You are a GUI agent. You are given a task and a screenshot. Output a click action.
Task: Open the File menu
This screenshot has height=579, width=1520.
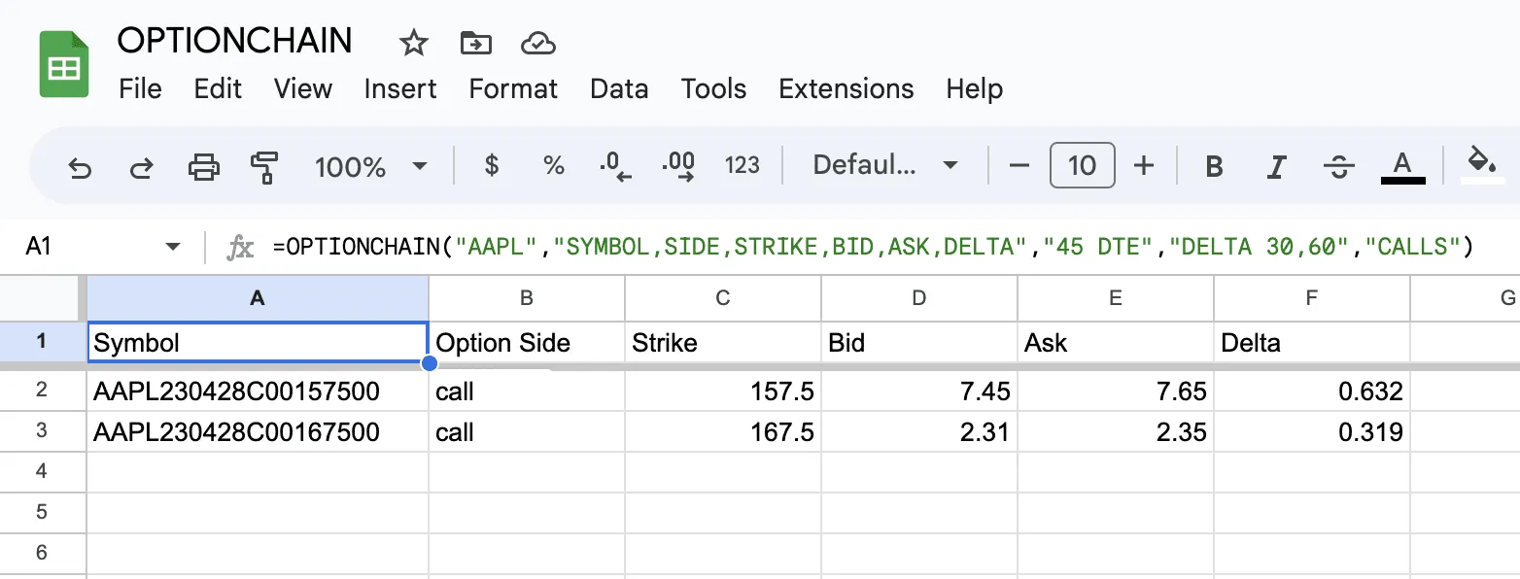(140, 89)
